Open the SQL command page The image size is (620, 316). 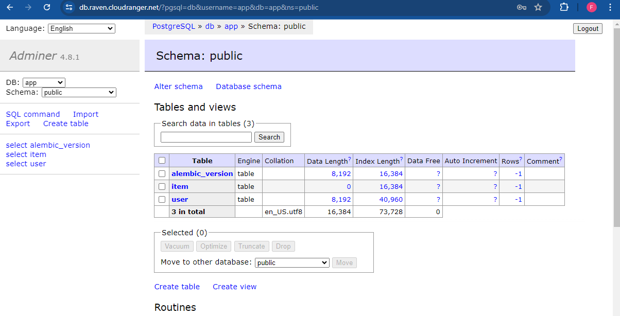[x=33, y=114]
